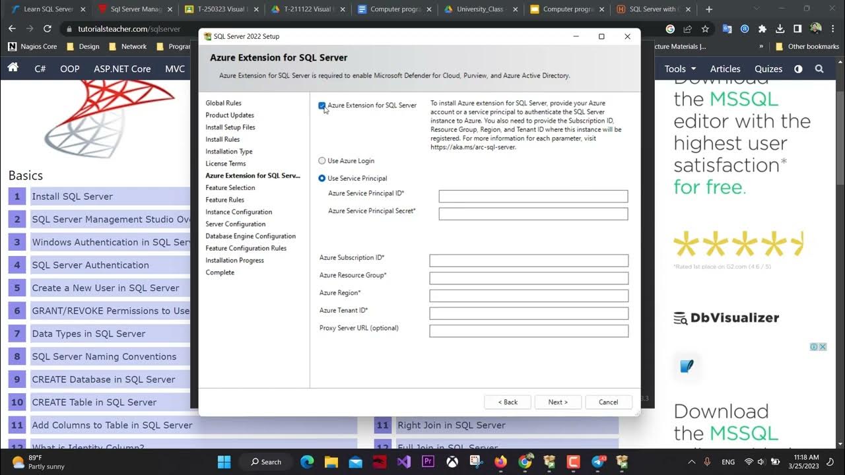Screen dimensions: 845x475
Task: Click the microphone icon in system tray
Action: click(x=707, y=462)
